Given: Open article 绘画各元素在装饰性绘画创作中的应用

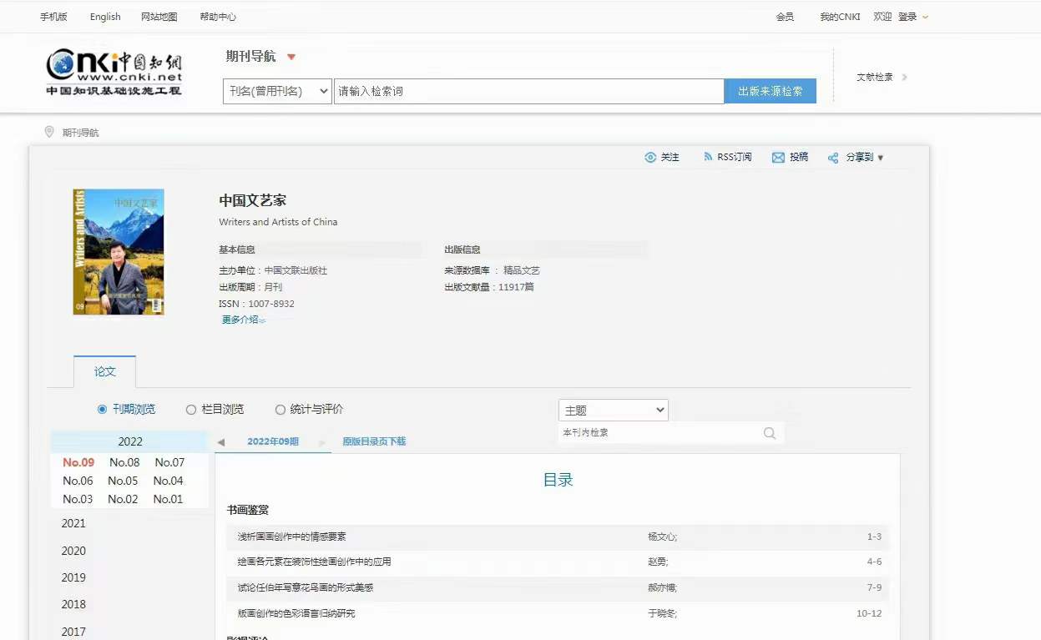Looking at the screenshot, I should click(x=314, y=562).
